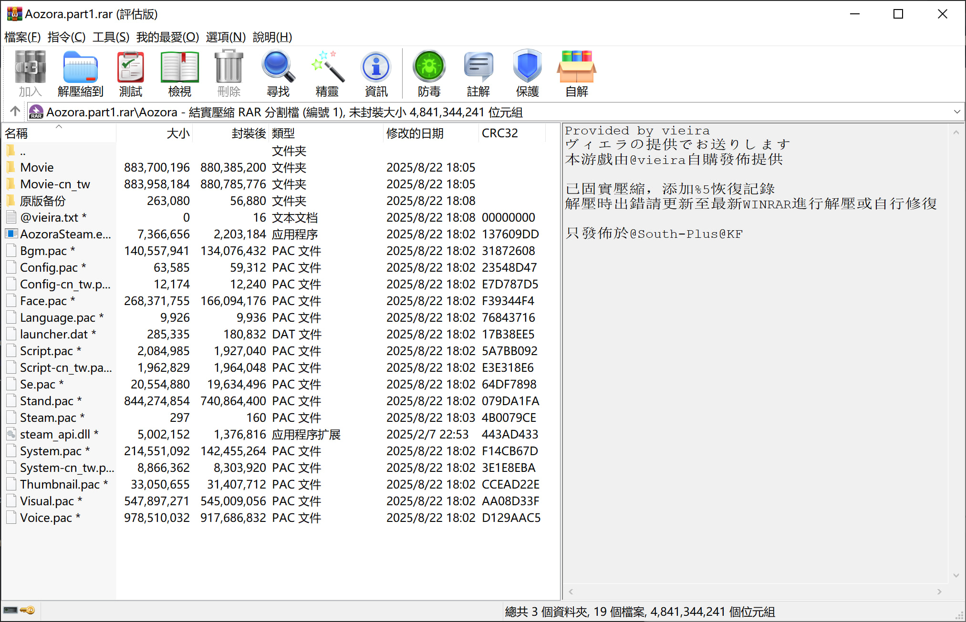Select the Movie-cn_tw folder
The width and height of the screenshot is (966, 622).
55,184
